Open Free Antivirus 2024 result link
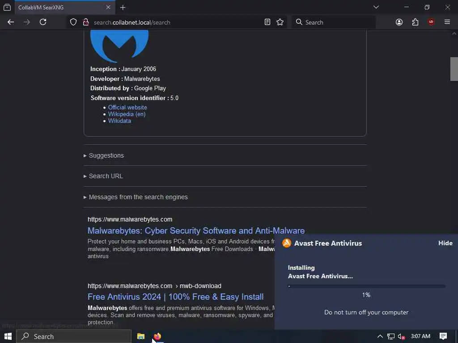The width and height of the screenshot is (458, 343). pos(175,297)
